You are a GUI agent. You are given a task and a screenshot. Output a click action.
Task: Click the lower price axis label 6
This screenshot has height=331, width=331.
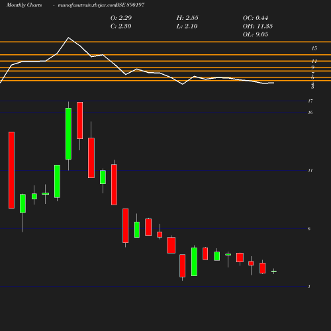(x=309, y=228)
